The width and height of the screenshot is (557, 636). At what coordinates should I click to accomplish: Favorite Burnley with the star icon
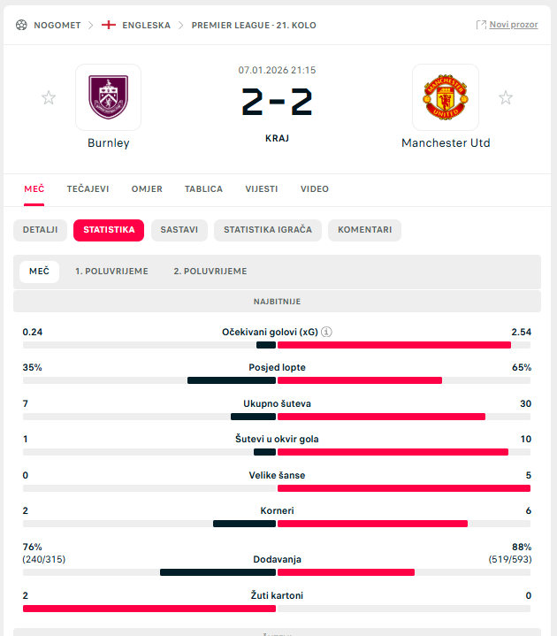tap(49, 97)
